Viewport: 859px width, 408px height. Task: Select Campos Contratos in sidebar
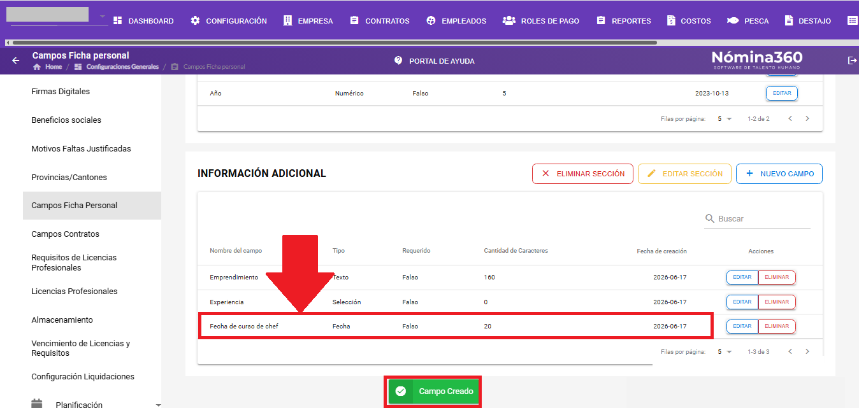65,234
